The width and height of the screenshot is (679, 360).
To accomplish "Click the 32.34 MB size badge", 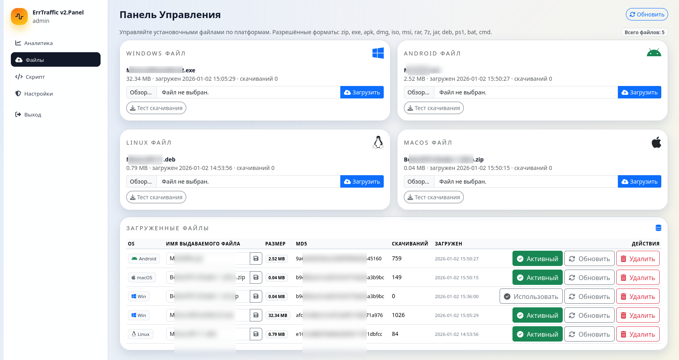I will tap(278, 315).
